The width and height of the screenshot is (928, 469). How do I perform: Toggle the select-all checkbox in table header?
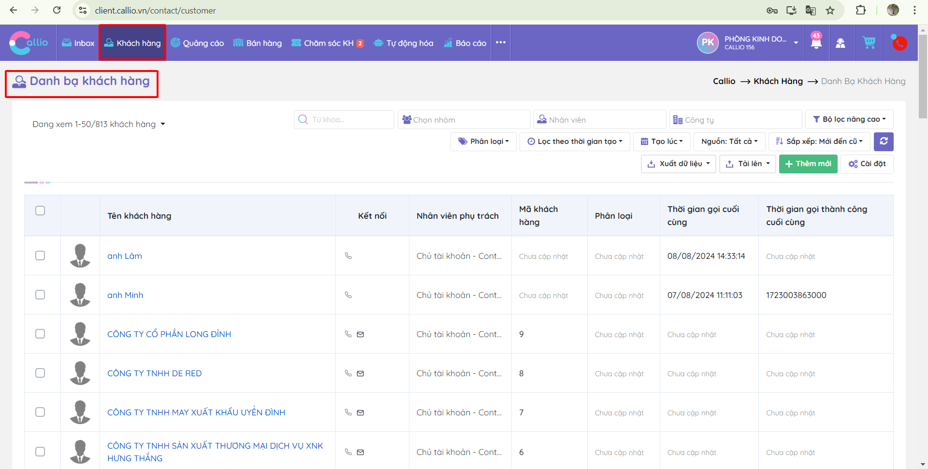(x=40, y=211)
